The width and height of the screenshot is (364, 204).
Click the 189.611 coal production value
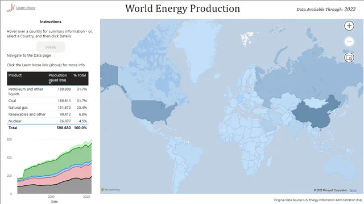64,101
